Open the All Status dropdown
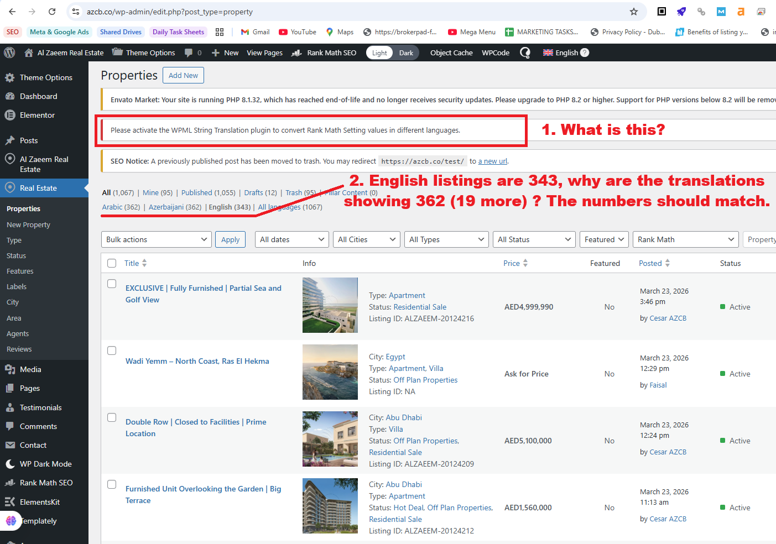The height and width of the screenshot is (544, 776). pyautogui.click(x=534, y=239)
